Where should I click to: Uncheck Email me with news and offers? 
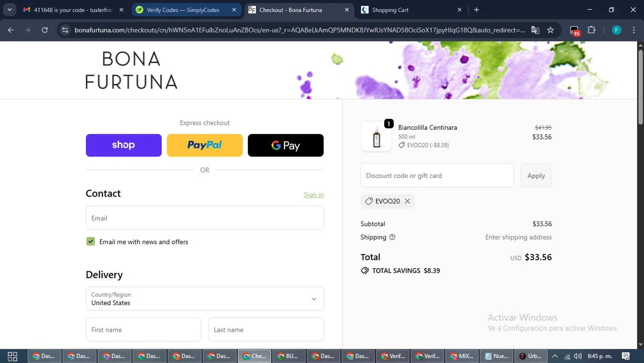point(91,242)
